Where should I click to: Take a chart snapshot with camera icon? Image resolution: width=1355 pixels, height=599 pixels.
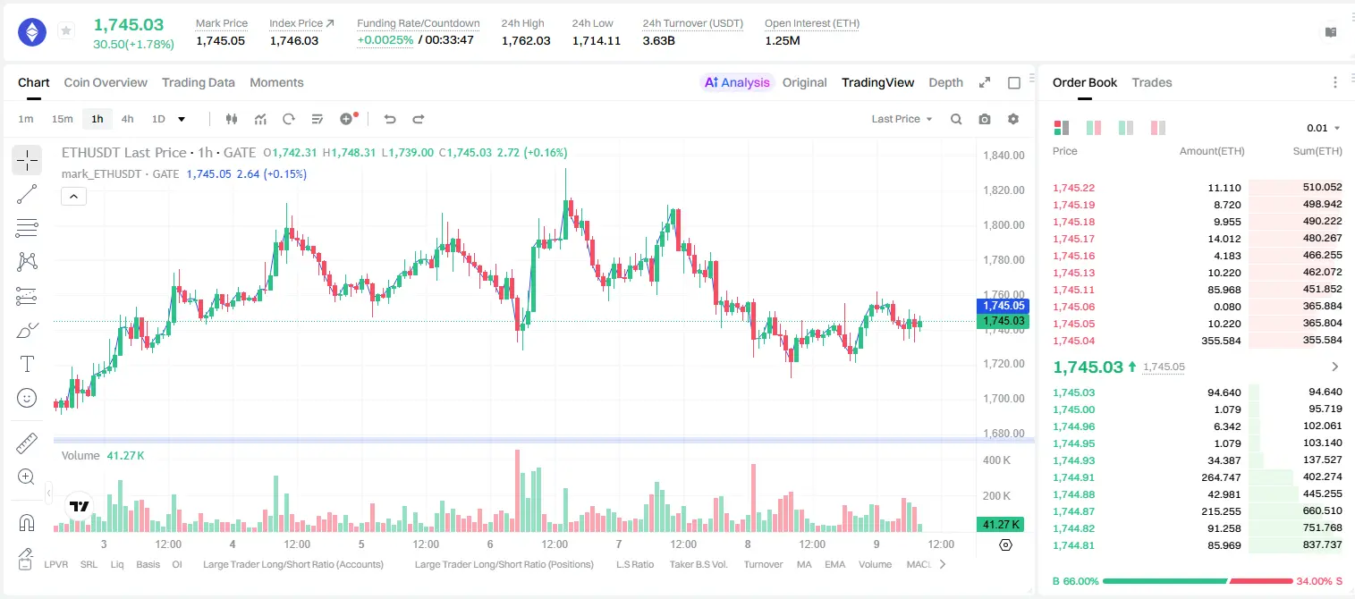[x=985, y=119]
